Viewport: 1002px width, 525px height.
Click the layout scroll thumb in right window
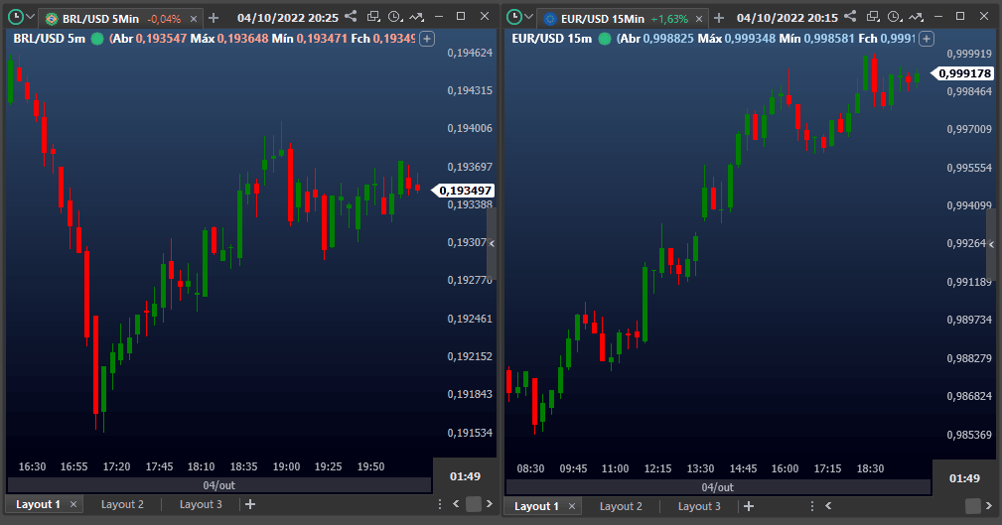(x=972, y=506)
